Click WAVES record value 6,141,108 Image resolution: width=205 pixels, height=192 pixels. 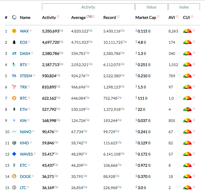pos(112,154)
